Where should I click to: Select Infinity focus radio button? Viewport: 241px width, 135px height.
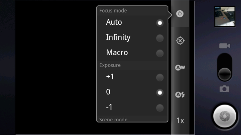pos(160,38)
